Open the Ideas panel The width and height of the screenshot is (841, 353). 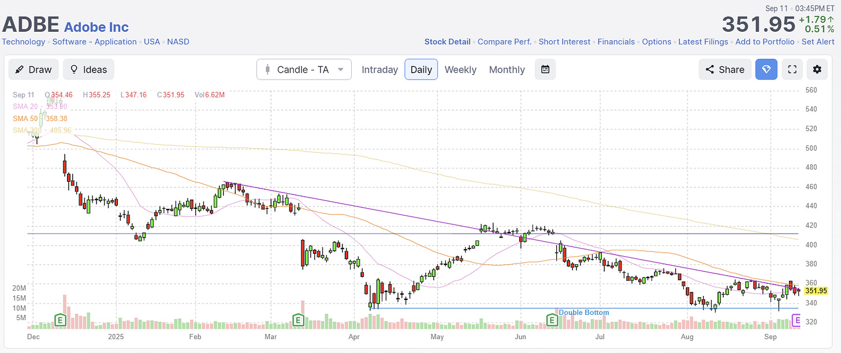point(88,70)
